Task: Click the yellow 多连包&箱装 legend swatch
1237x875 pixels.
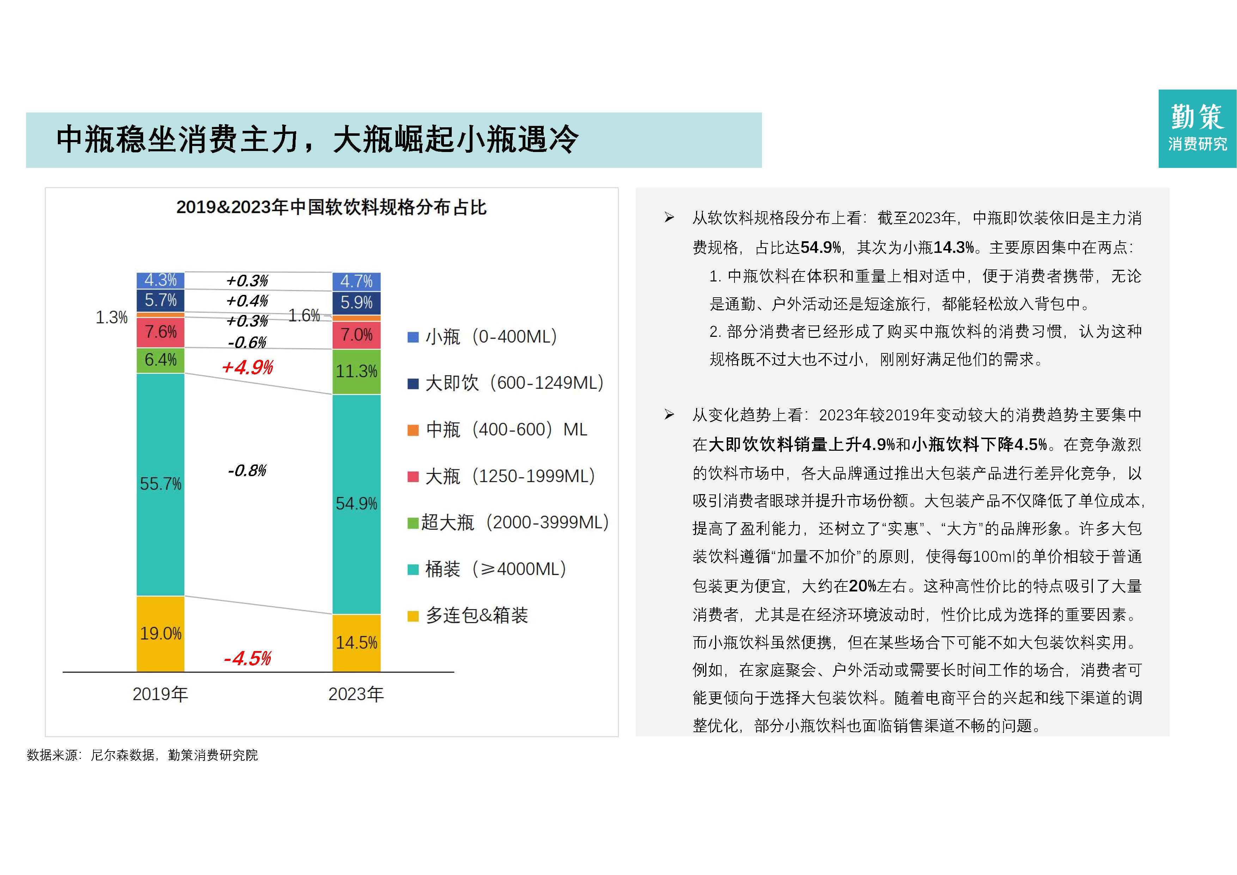Action: pyautogui.click(x=413, y=616)
